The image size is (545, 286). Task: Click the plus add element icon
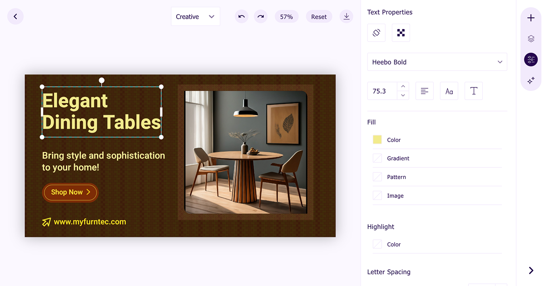(531, 18)
